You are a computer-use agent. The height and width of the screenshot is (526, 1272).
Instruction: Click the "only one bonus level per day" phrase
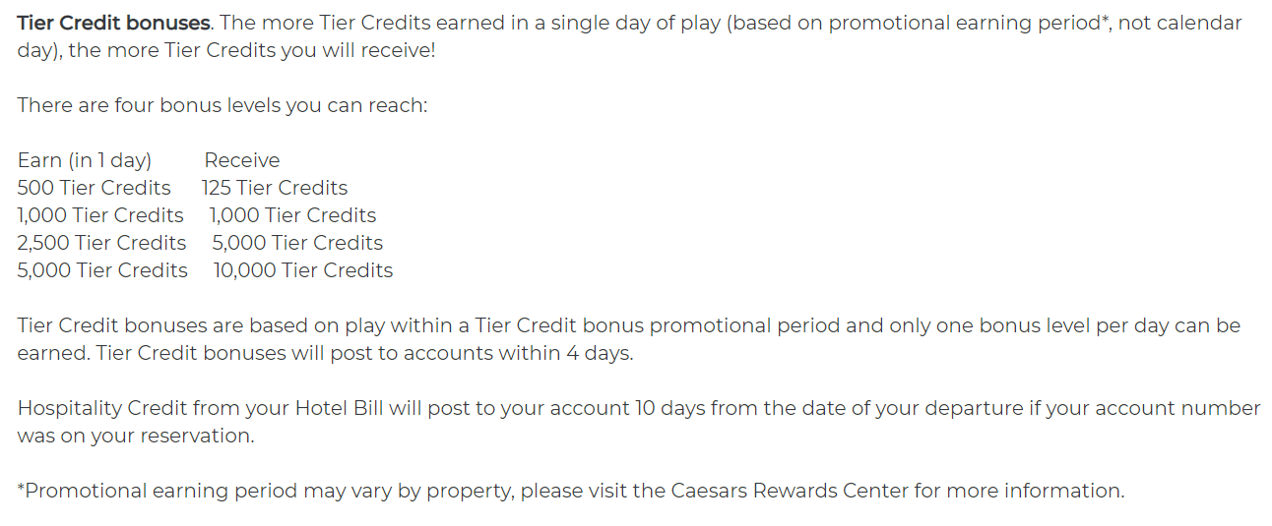pos(1028,325)
